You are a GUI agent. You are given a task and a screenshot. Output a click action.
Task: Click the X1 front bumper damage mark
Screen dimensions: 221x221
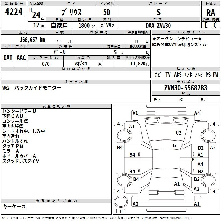[135, 113]
